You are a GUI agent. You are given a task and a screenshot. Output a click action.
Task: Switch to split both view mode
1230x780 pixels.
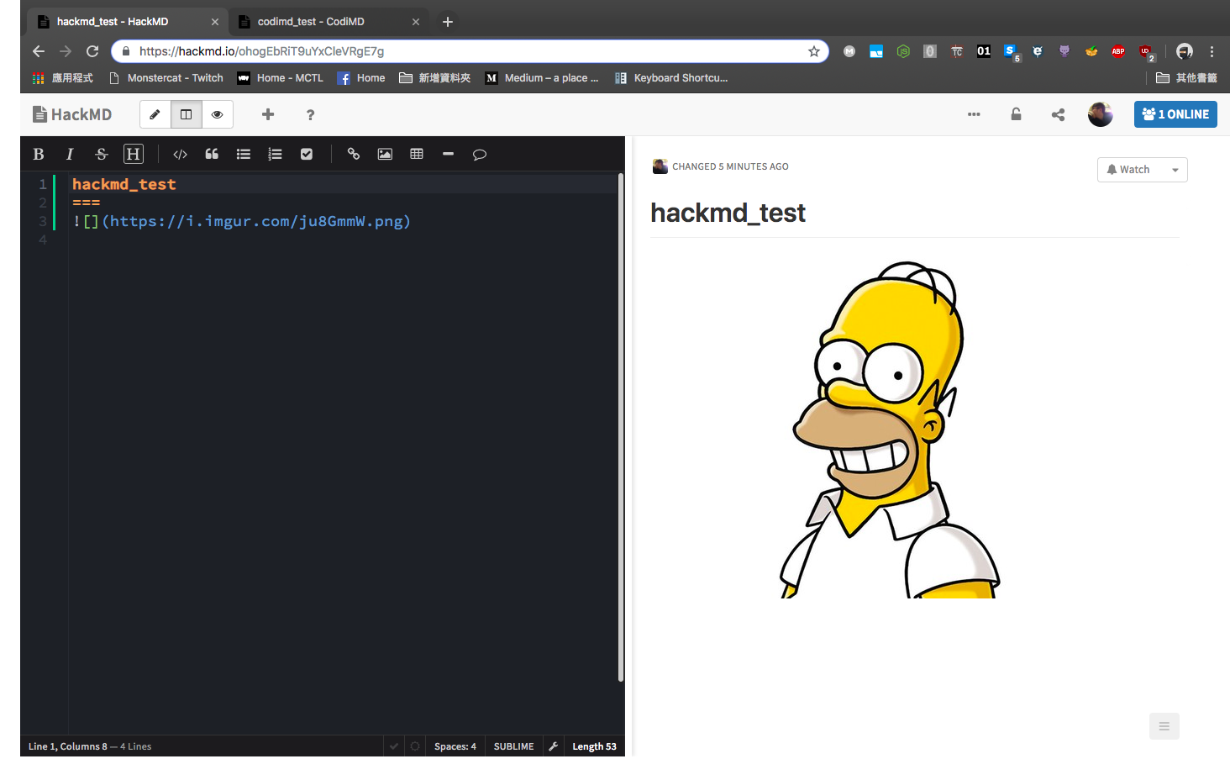[x=186, y=114]
